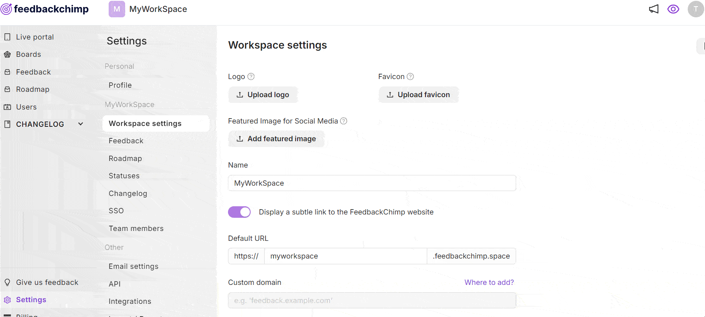The height and width of the screenshot is (317, 705).
Task: Click the Settings gear icon
Action: 7,300
